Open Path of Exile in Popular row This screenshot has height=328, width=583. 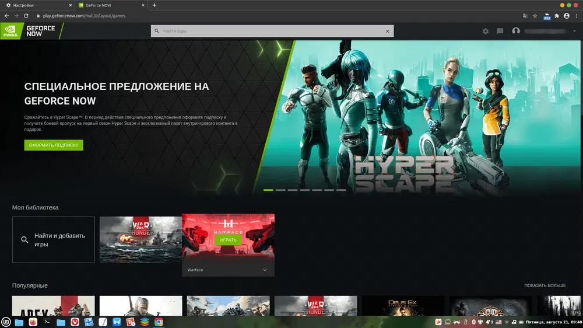click(490, 306)
